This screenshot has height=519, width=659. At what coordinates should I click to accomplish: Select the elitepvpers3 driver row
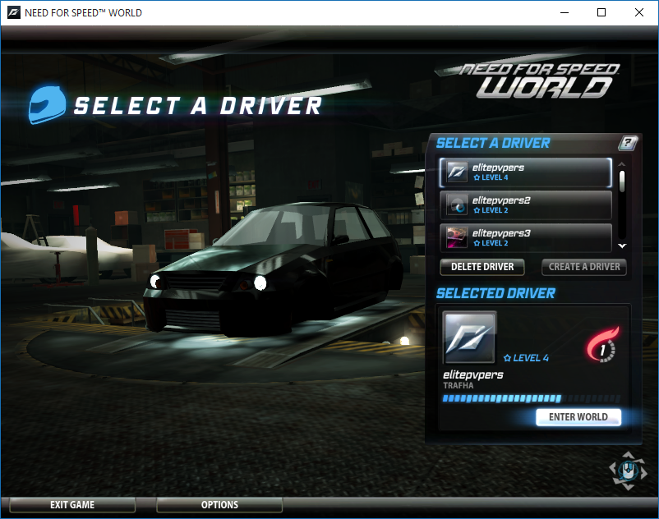click(x=525, y=237)
